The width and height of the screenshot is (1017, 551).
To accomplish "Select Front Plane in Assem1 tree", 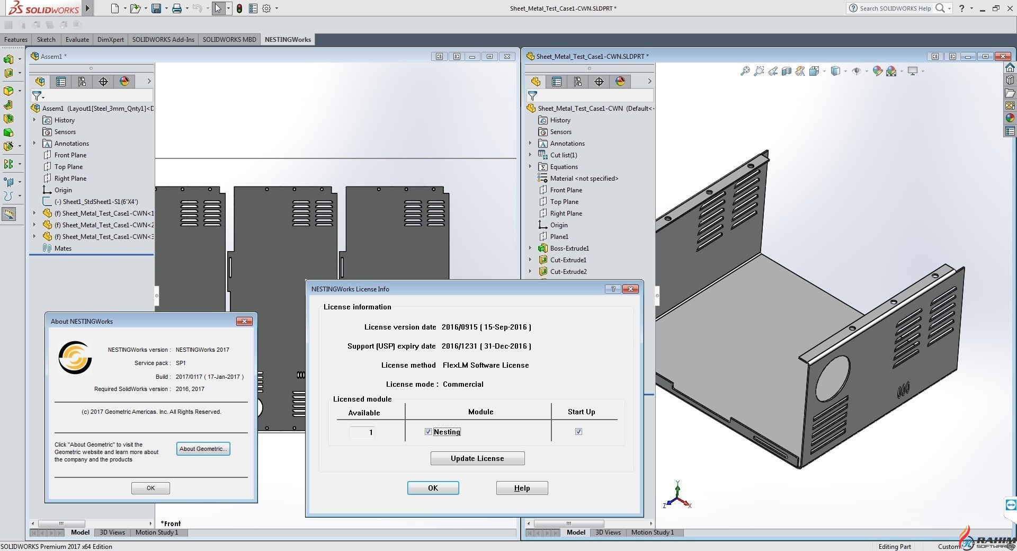I will [x=70, y=155].
